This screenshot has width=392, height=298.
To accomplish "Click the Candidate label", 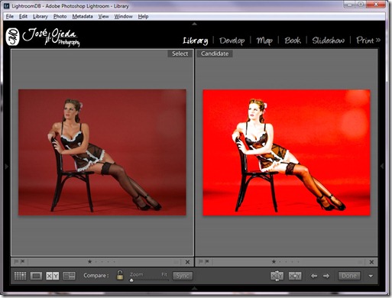I will click(215, 53).
